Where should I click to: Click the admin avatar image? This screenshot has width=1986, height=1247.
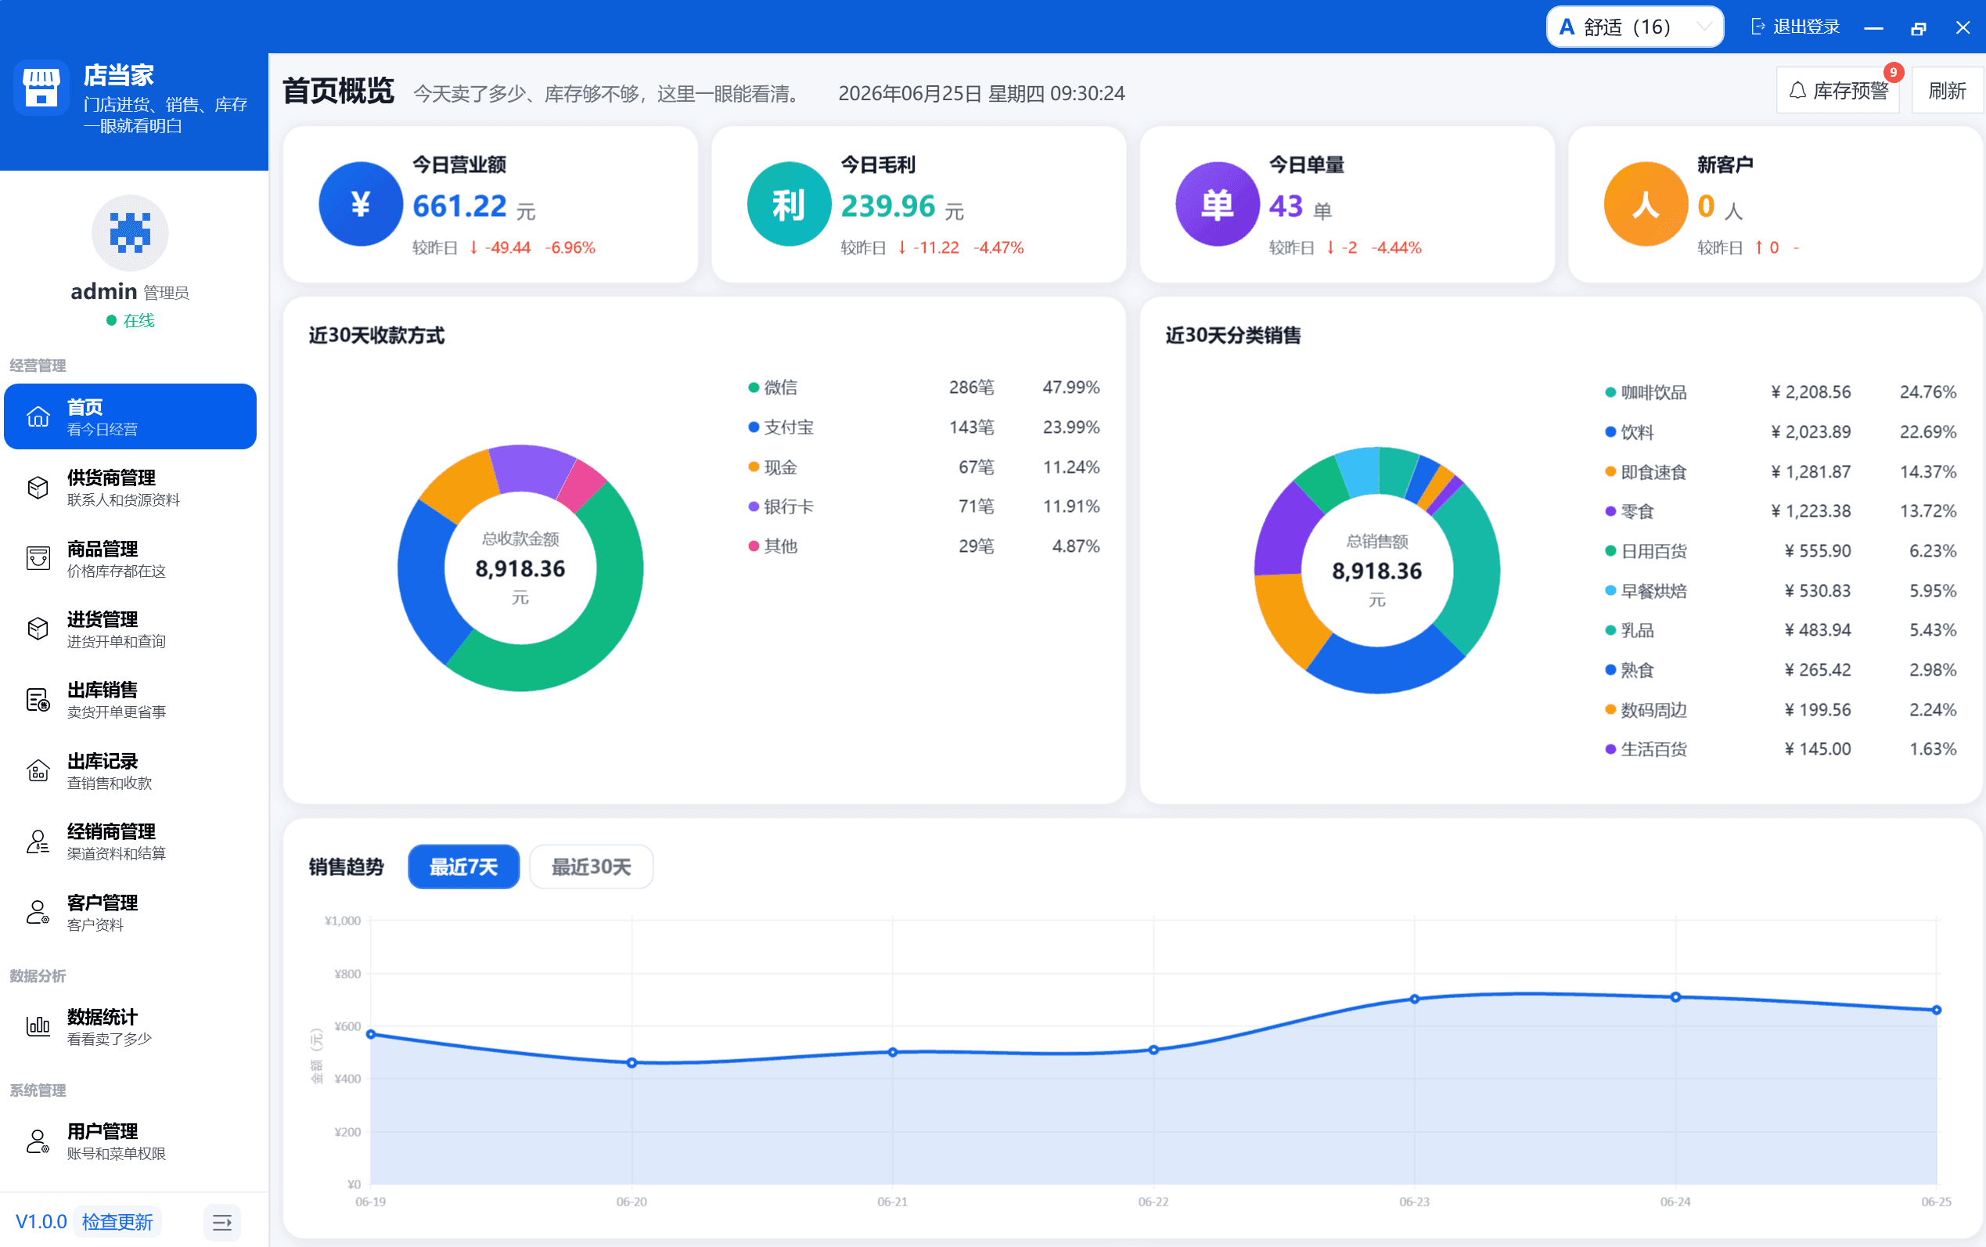129,232
